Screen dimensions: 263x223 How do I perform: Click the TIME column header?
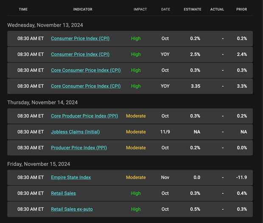tap(23, 9)
